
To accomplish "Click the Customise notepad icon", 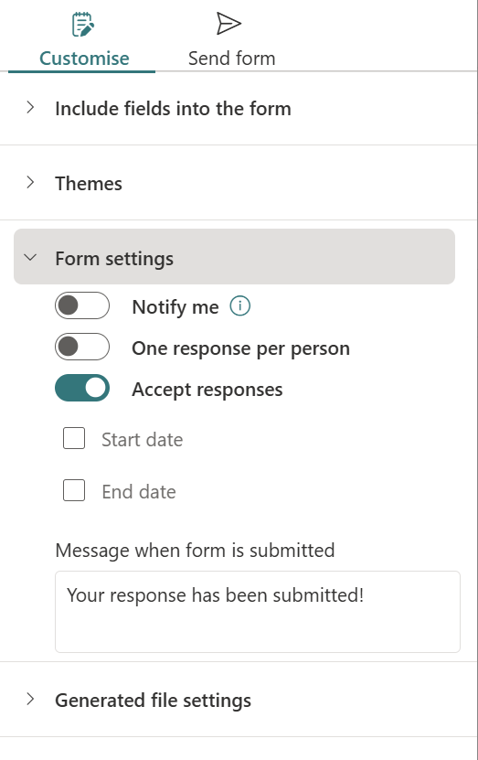I will [83, 24].
